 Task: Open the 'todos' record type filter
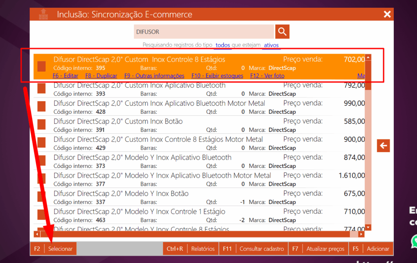[x=223, y=45]
